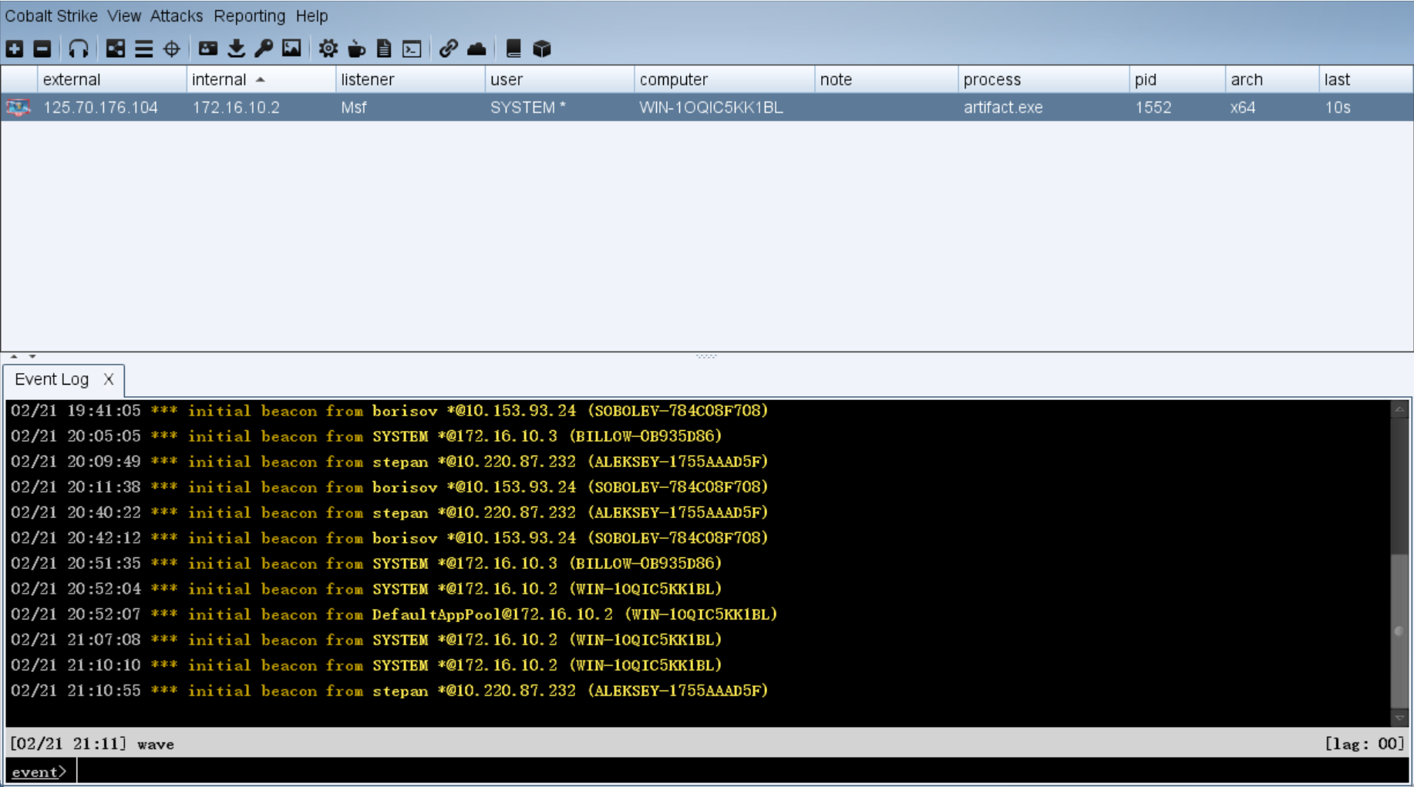
Task: Open keystrokes via the key icon
Action: point(264,49)
